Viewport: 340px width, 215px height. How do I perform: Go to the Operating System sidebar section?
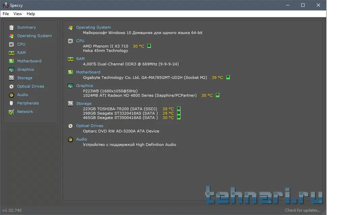point(34,36)
